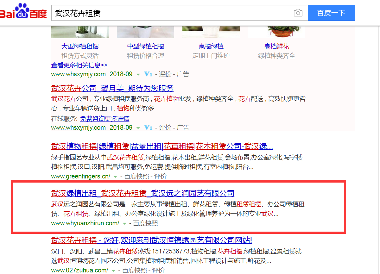Click the 百度一下 search button
Image resolution: width=380 pixels, height=274 pixels.
coord(331,13)
